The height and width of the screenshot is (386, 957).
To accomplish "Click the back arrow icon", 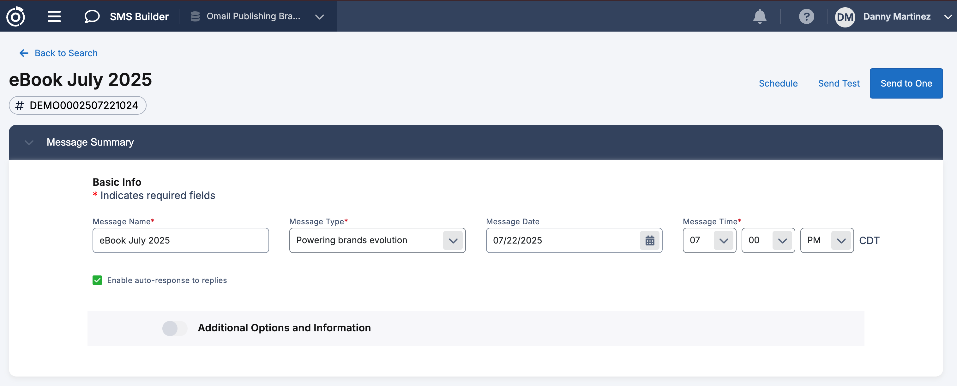I will tap(24, 53).
